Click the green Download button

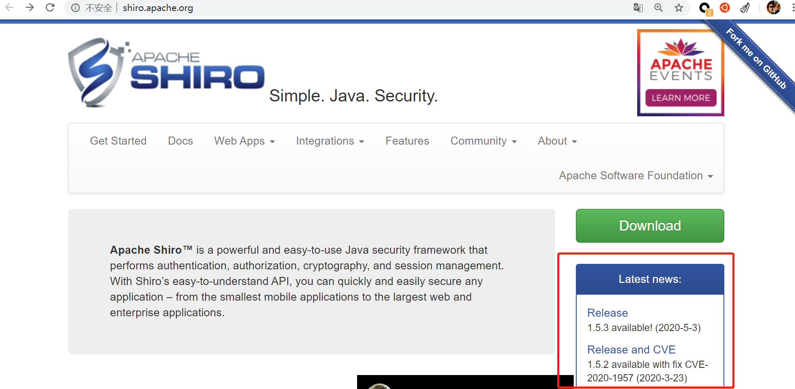tap(650, 226)
